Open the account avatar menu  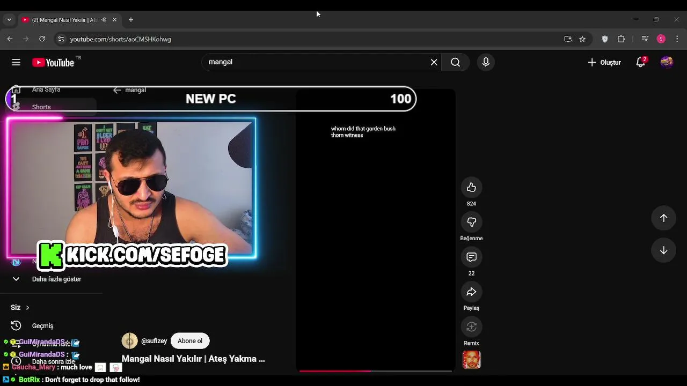pyautogui.click(x=667, y=62)
